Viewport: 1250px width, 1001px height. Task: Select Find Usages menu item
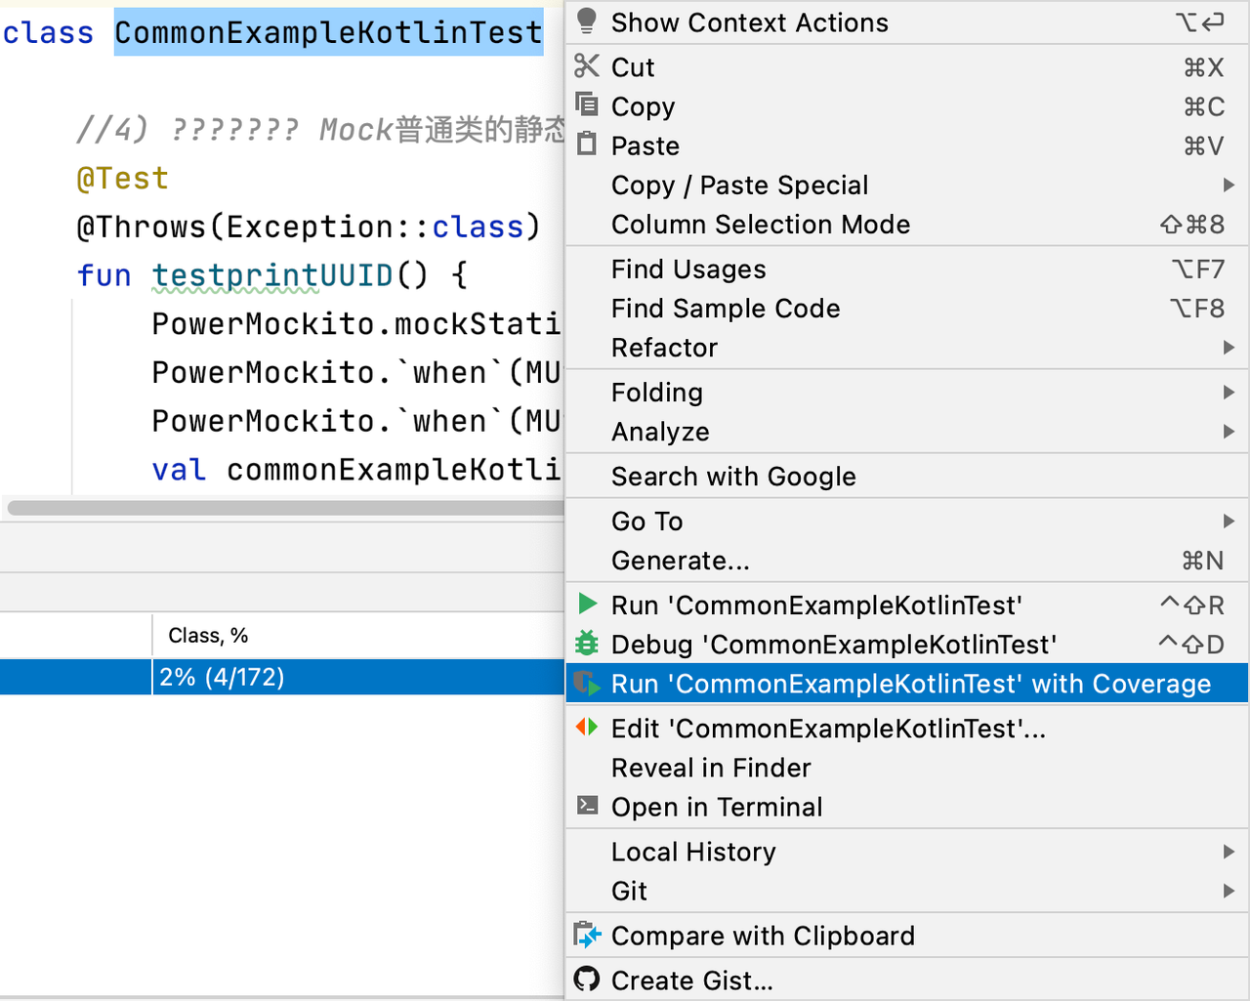click(906, 269)
